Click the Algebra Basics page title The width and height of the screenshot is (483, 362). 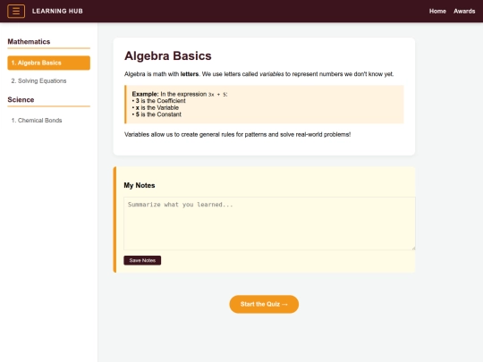tap(168, 56)
